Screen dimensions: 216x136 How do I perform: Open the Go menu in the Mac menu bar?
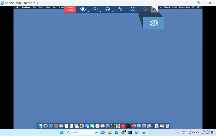click(55, 8)
